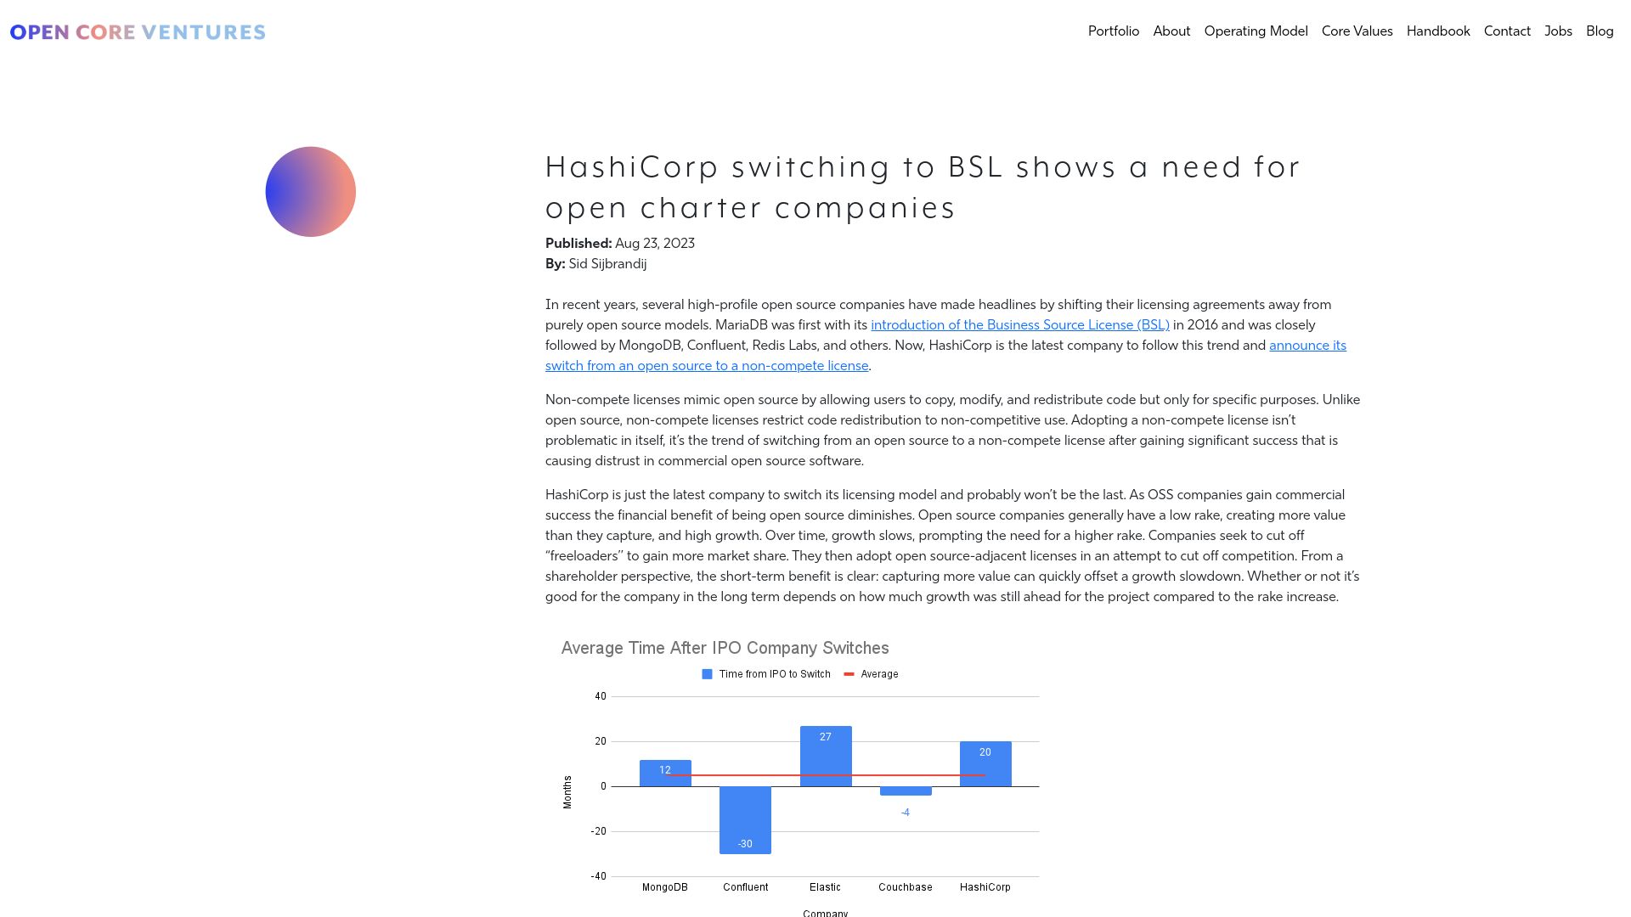This screenshot has width=1631, height=917.
Task: Click the blue 'Time from IPO to Switch' legend swatch
Action: [x=707, y=674]
